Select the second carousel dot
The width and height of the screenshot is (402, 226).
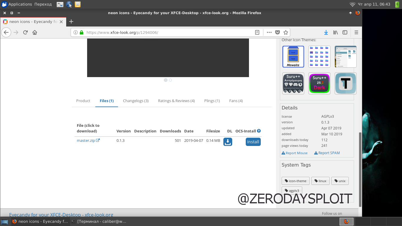click(170, 80)
